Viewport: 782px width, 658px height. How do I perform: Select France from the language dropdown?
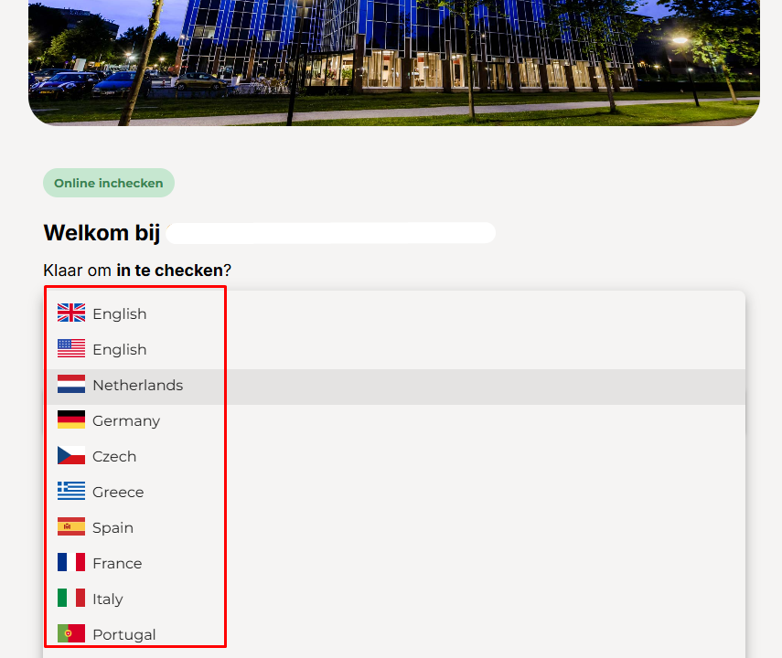pyautogui.click(x=117, y=564)
